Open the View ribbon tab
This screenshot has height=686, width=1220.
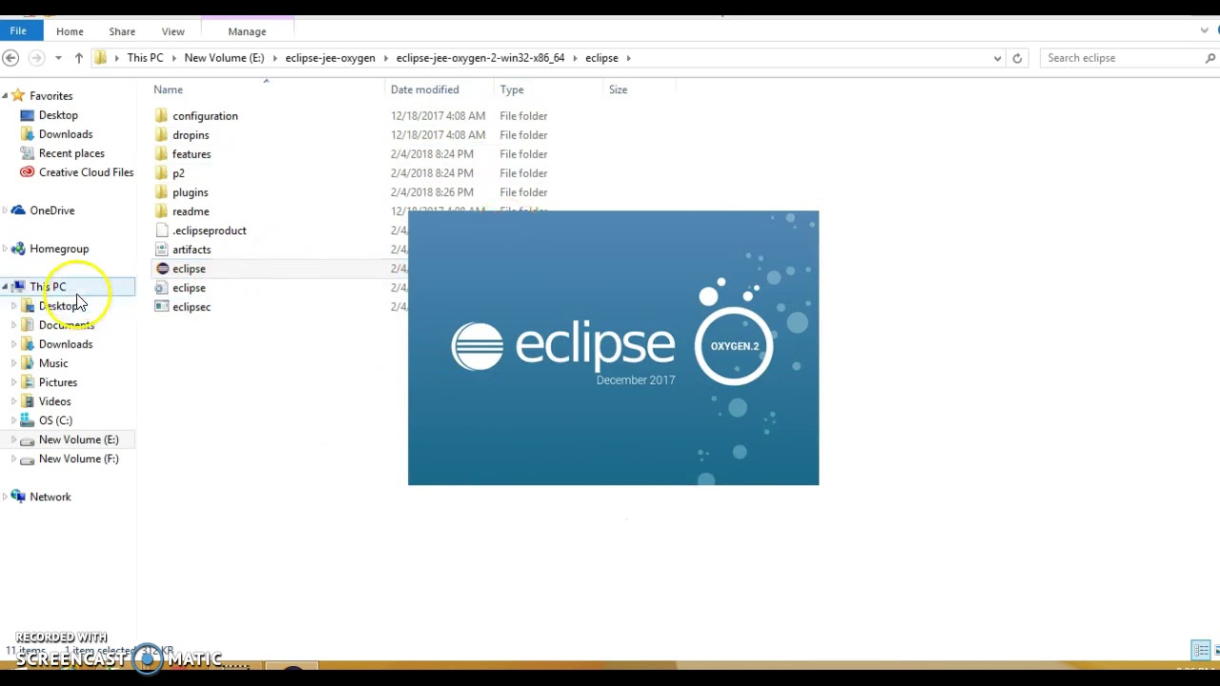pos(173,31)
